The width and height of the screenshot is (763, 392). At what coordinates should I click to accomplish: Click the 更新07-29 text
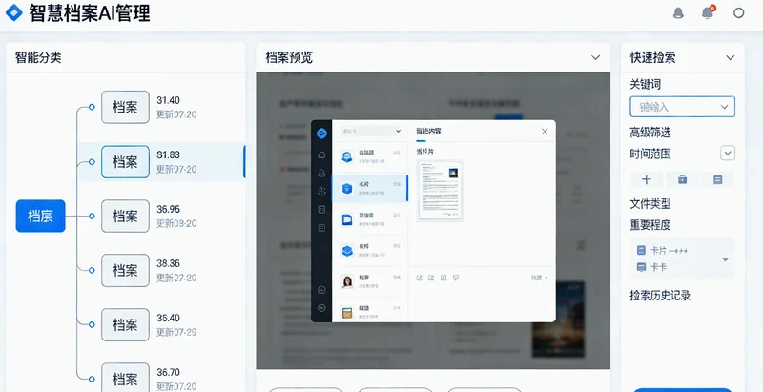176,333
